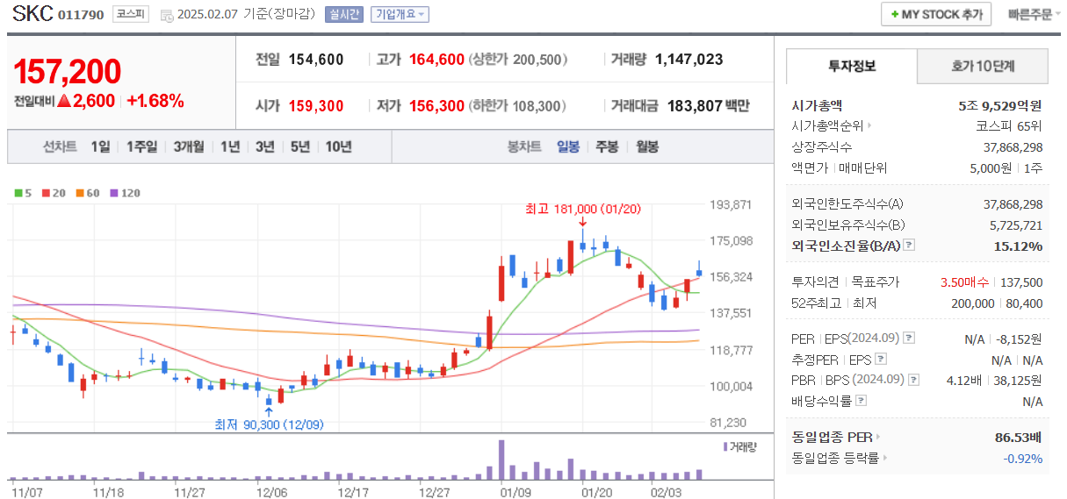
Task: Click the 시가 159,300 value
Action: 316,106
